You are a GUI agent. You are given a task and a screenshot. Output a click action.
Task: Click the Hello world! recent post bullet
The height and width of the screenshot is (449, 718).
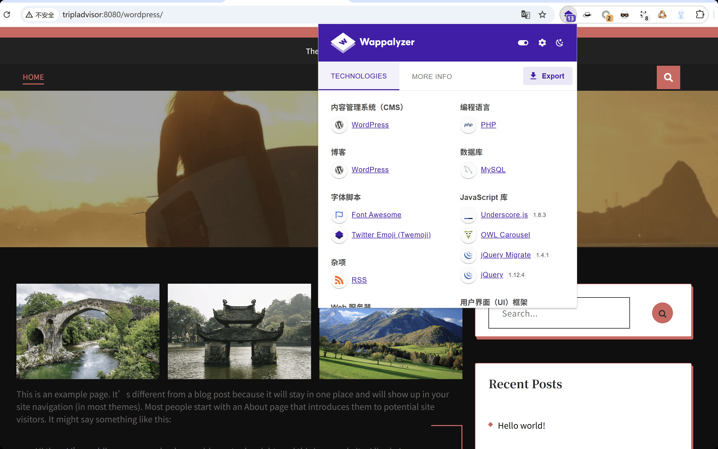[491, 425]
